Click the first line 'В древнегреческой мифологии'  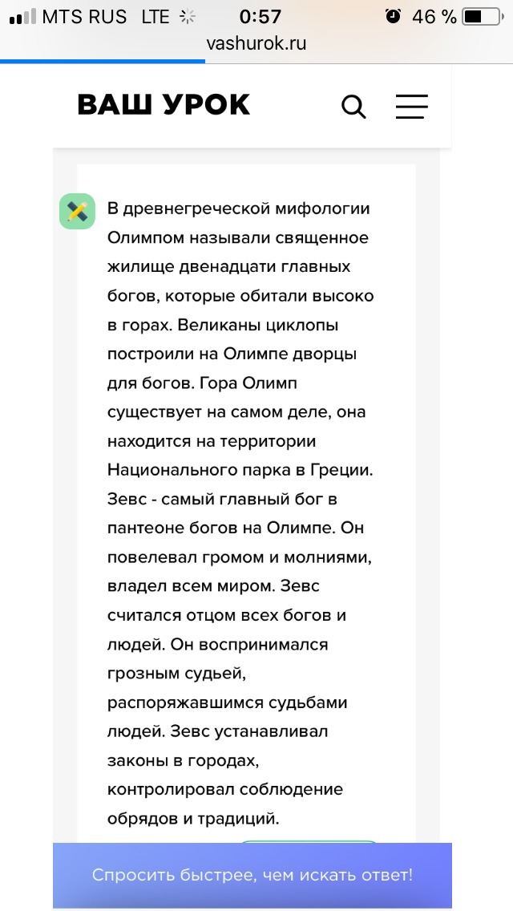[239, 209]
